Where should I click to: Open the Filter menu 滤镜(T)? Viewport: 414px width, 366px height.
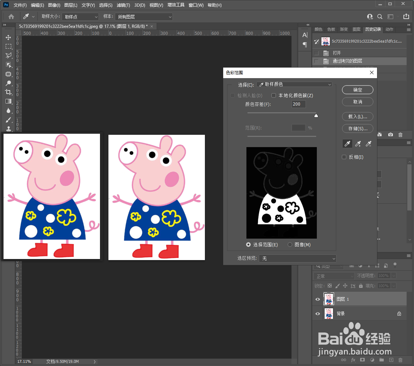click(x=123, y=5)
